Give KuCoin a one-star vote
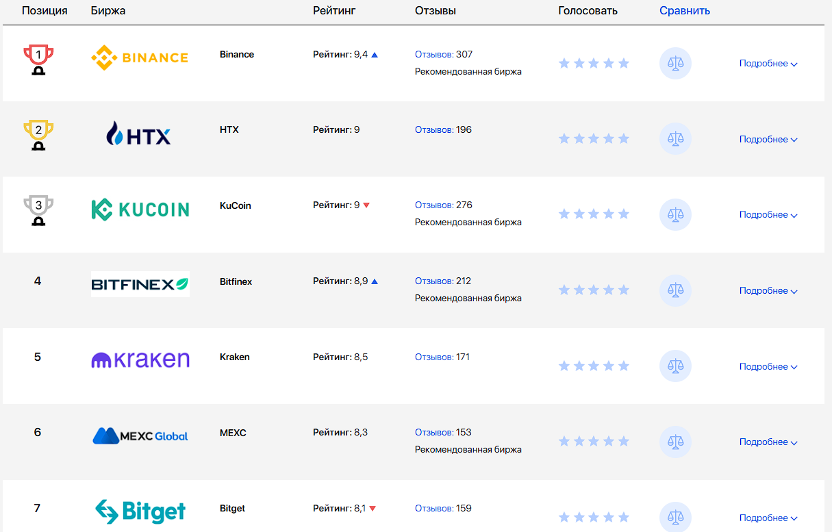The width and height of the screenshot is (832, 532). [564, 214]
